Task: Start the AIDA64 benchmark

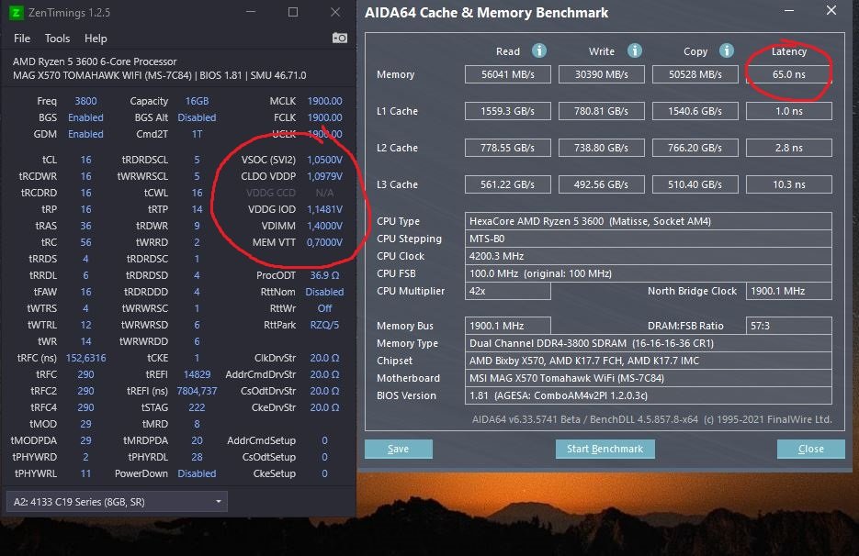Action: (605, 449)
